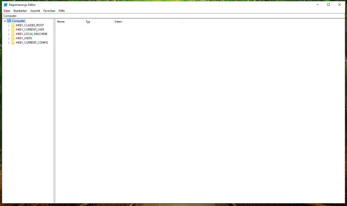This screenshot has width=347, height=206.
Task: Sort values by the Typ column header
Action: 98,21
